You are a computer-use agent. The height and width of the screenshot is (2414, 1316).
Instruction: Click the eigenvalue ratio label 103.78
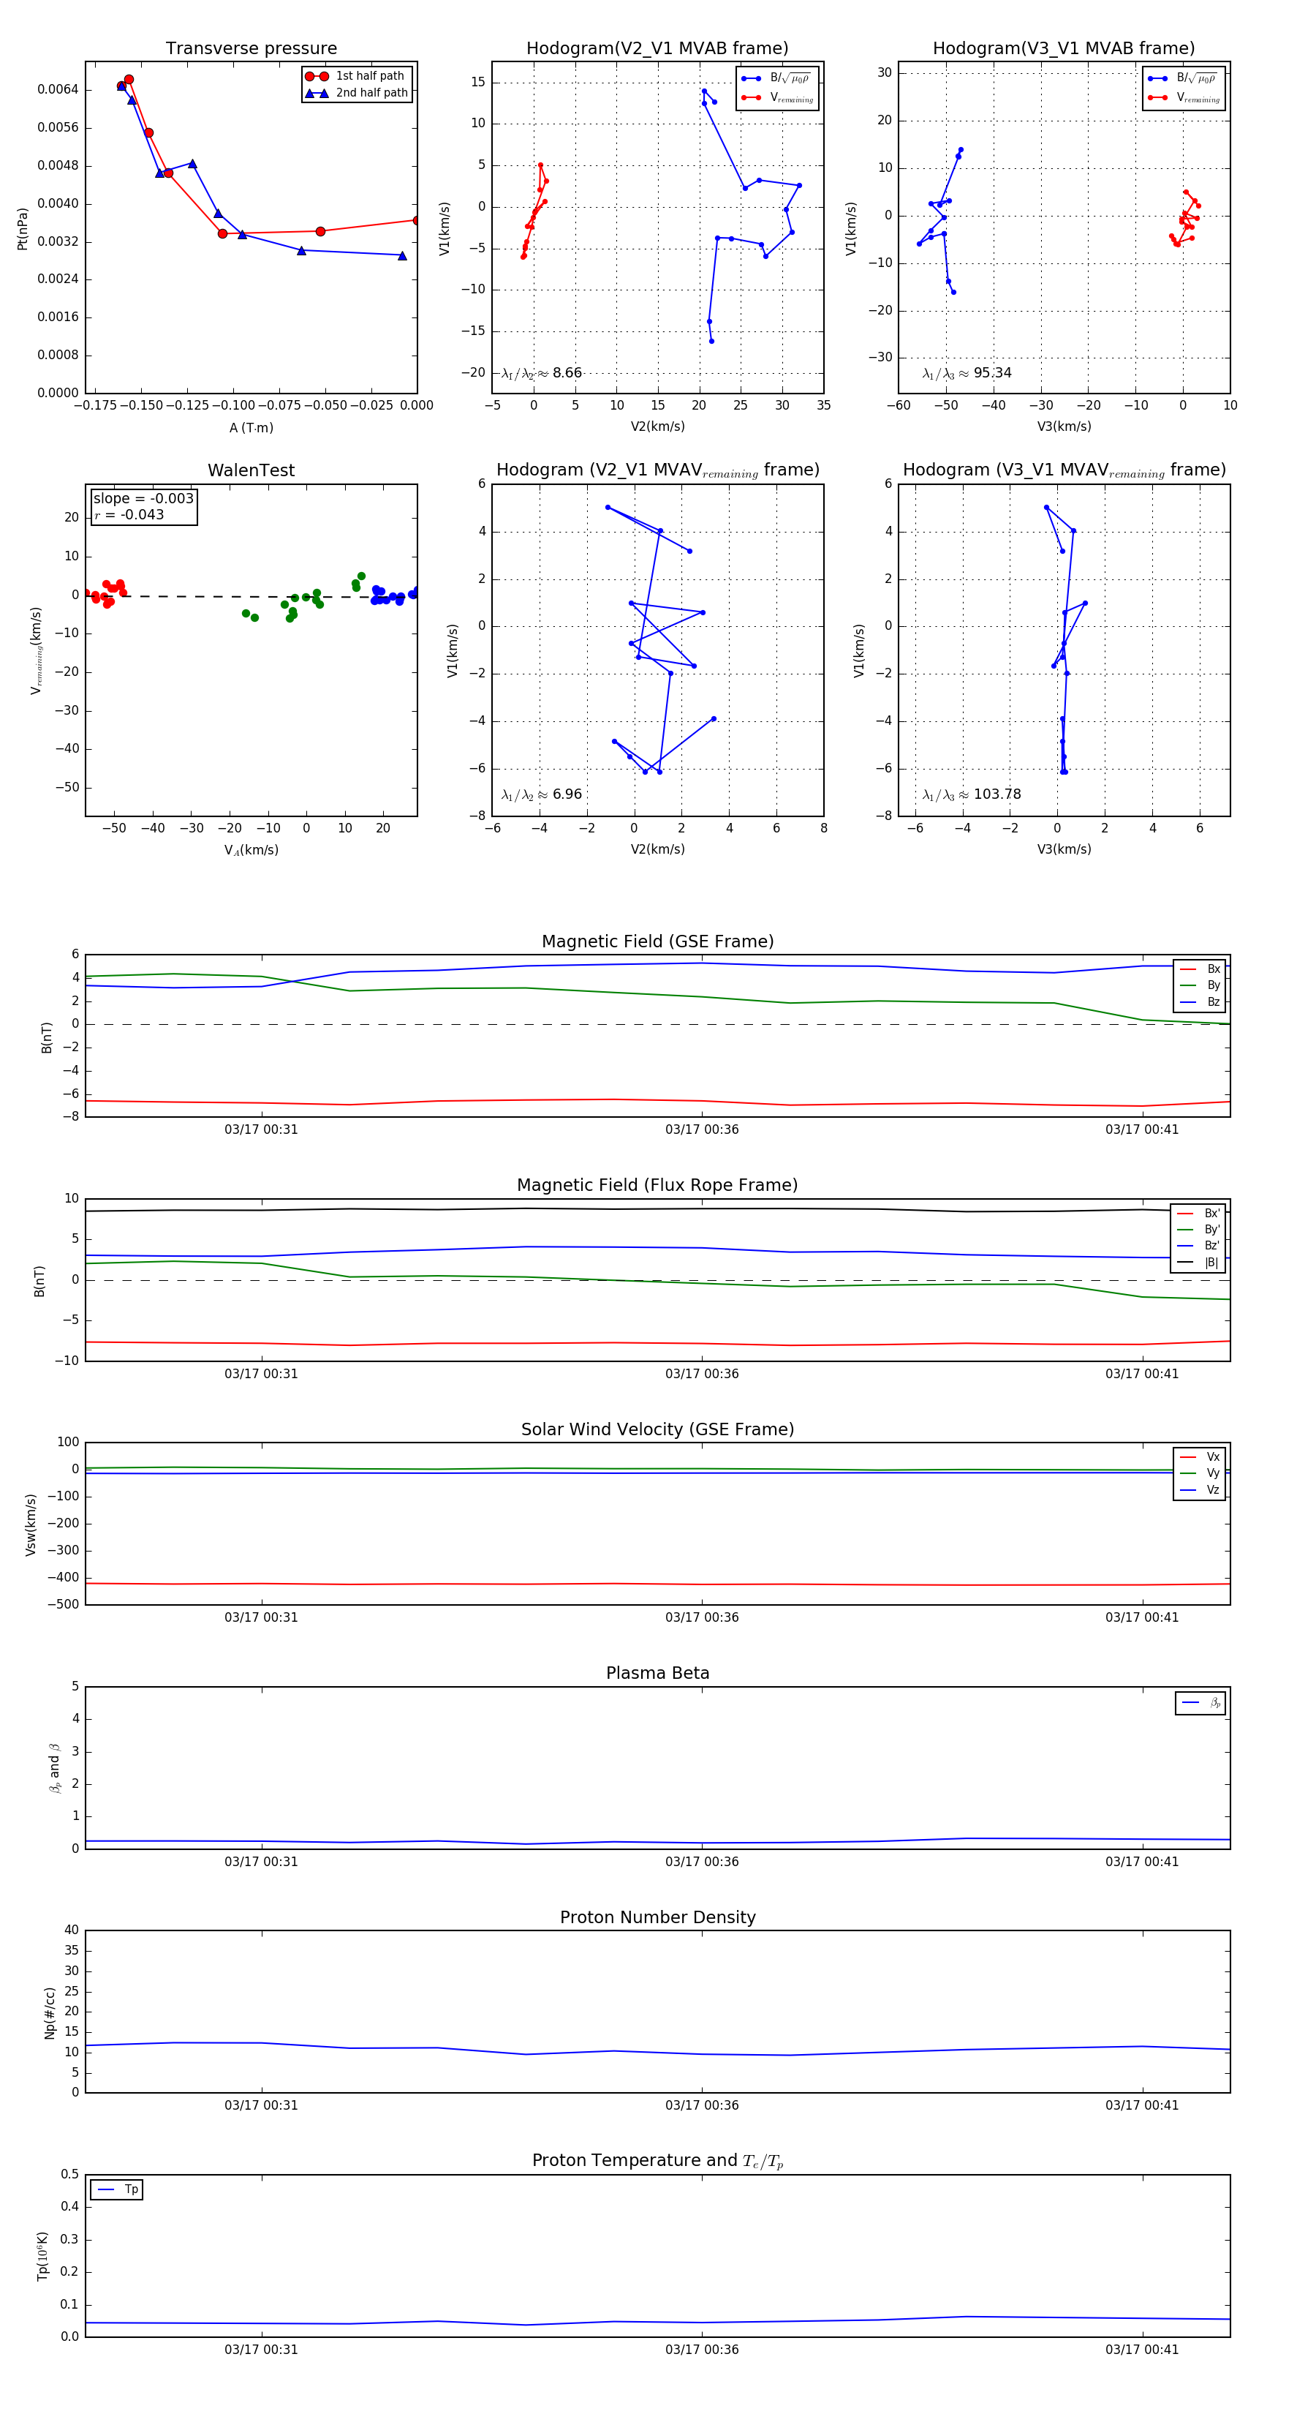972,794
